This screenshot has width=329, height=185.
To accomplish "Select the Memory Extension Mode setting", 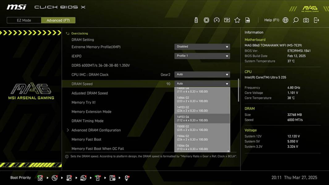I will click(x=91, y=112).
